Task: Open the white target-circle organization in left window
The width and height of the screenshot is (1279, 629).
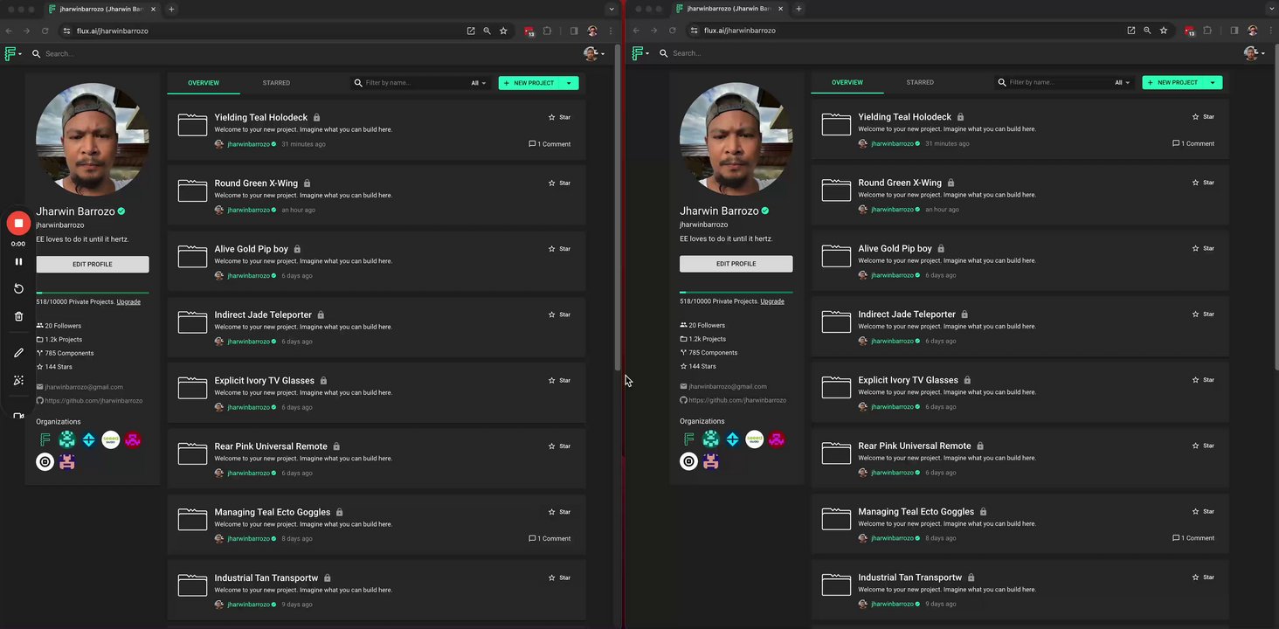Action: pyautogui.click(x=45, y=462)
